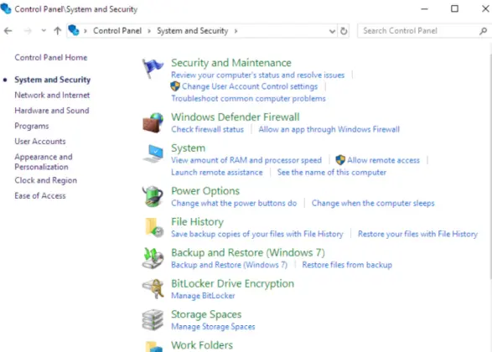This screenshot has width=492, height=352.
Task: View amount of RAM and processor speed
Action: coord(246,160)
